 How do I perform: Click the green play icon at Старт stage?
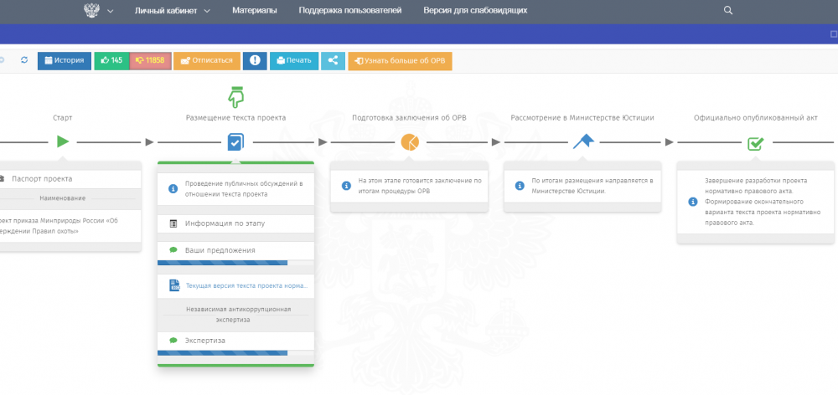[63, 141]
